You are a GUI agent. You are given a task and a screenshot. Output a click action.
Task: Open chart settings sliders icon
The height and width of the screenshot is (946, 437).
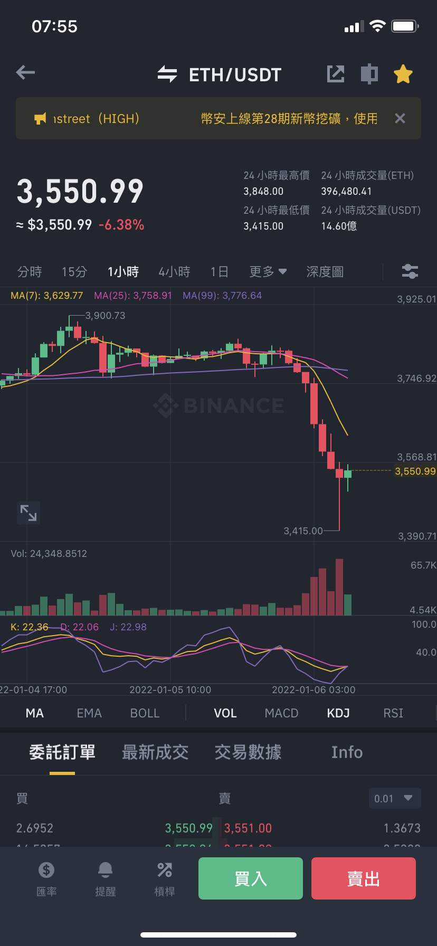click(x=410, y=272)
